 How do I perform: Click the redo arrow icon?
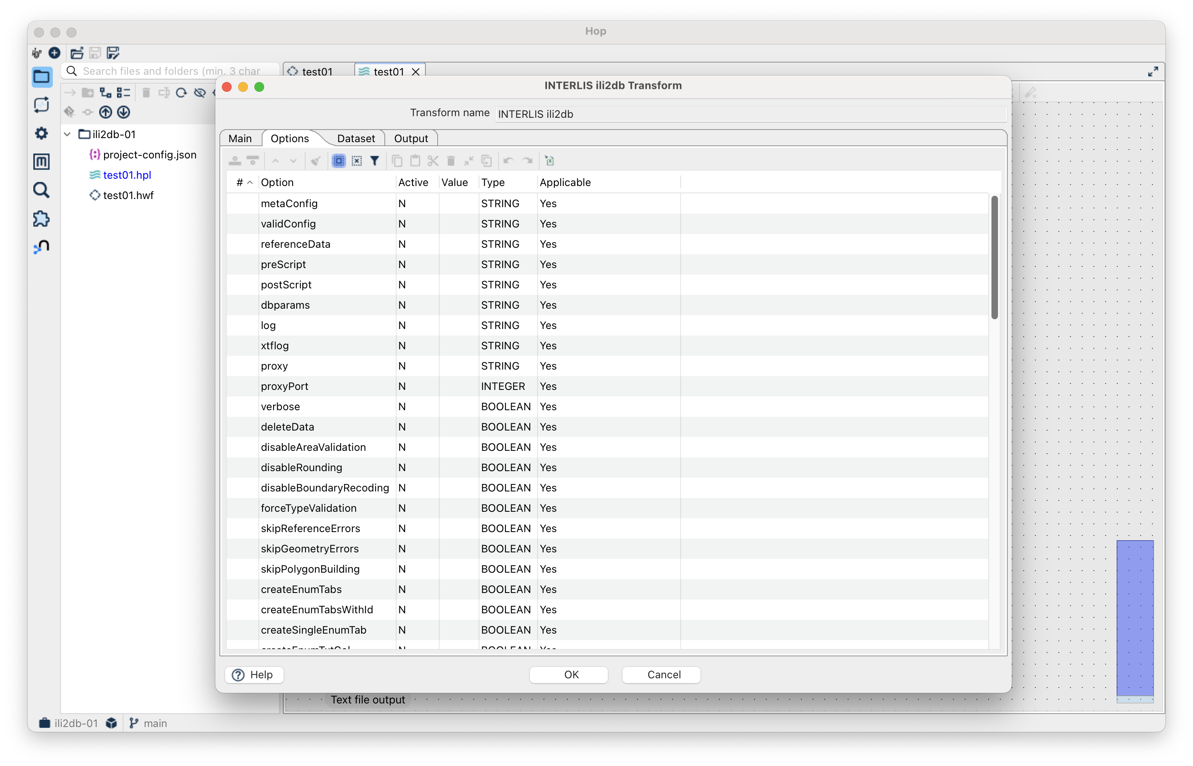(527, 161)
